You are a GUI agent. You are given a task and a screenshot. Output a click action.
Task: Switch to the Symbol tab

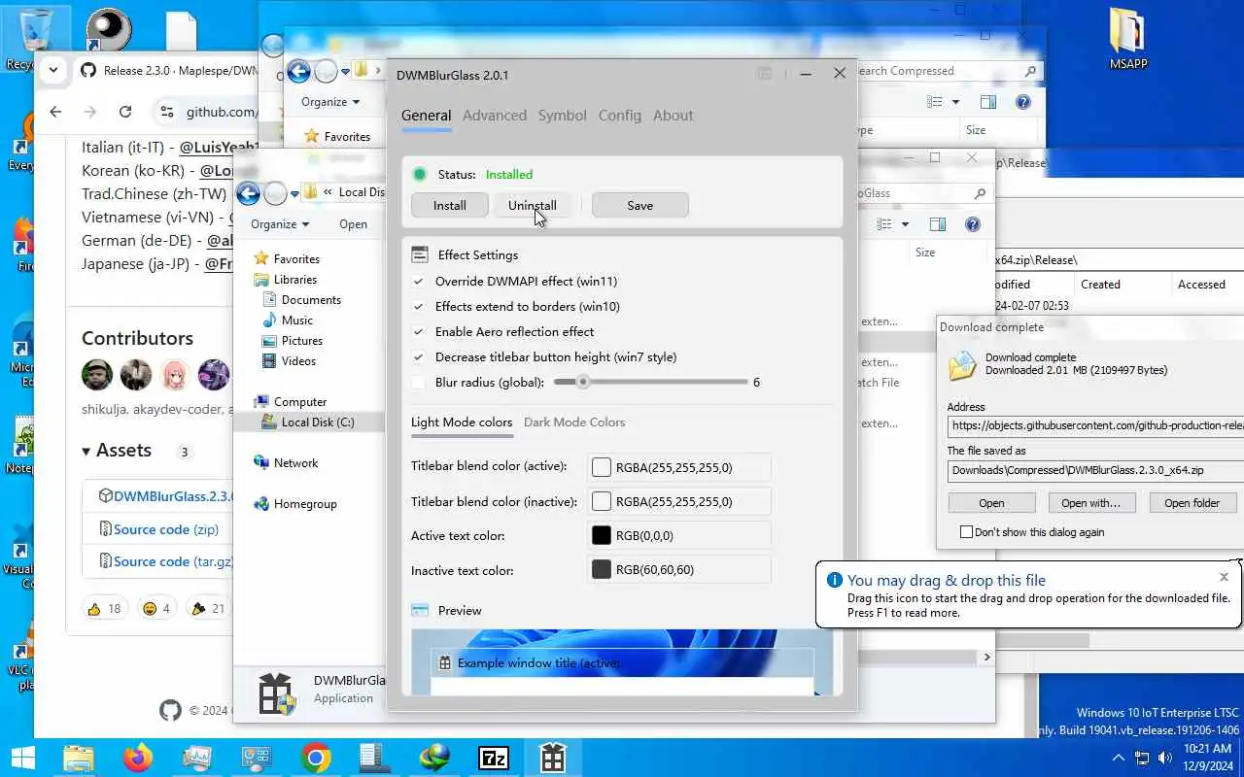563,116
